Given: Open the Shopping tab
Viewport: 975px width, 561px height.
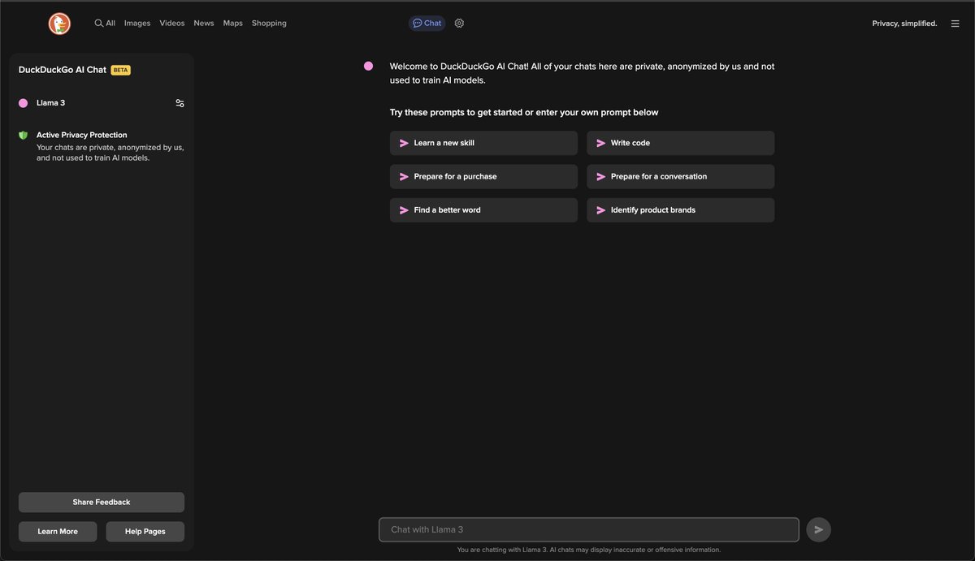Looking at the screenshot, I should [x=269, y=24].
